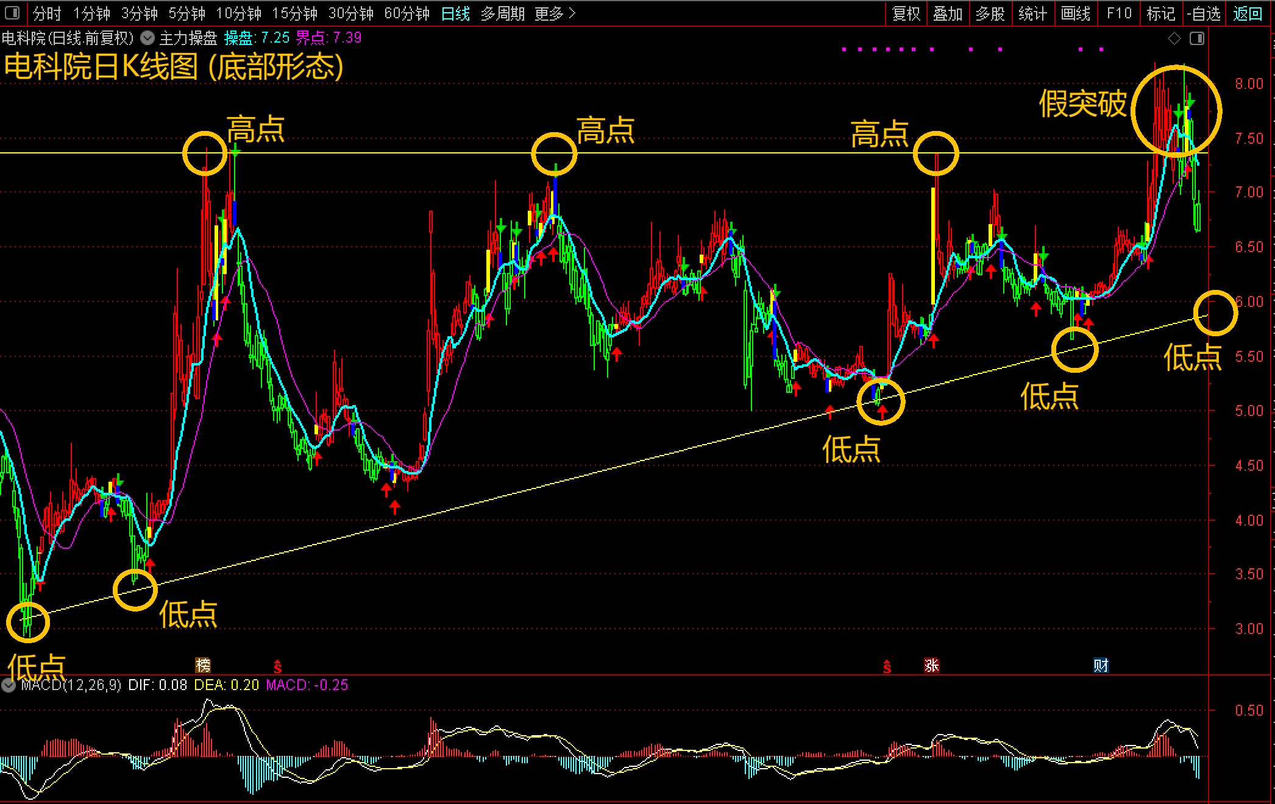Expand the 更多 periods menu

(554, 13)
